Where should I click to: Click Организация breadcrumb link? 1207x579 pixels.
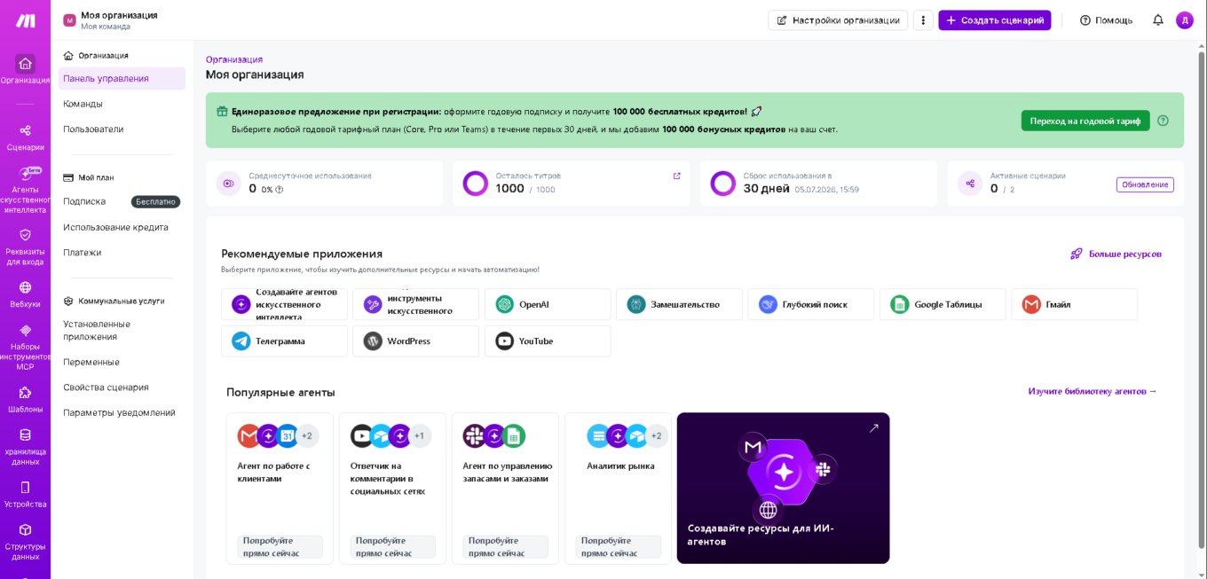[234, 59]
